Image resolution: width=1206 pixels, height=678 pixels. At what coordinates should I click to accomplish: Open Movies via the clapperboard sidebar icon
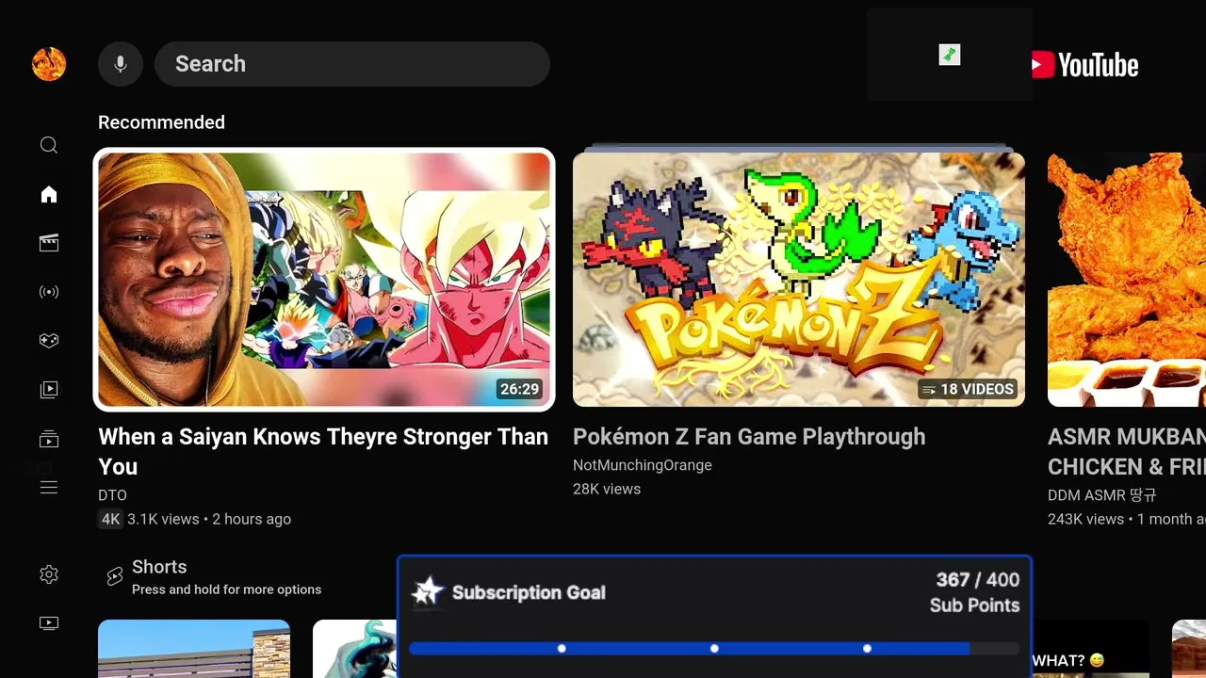click(x=49, y=243)
